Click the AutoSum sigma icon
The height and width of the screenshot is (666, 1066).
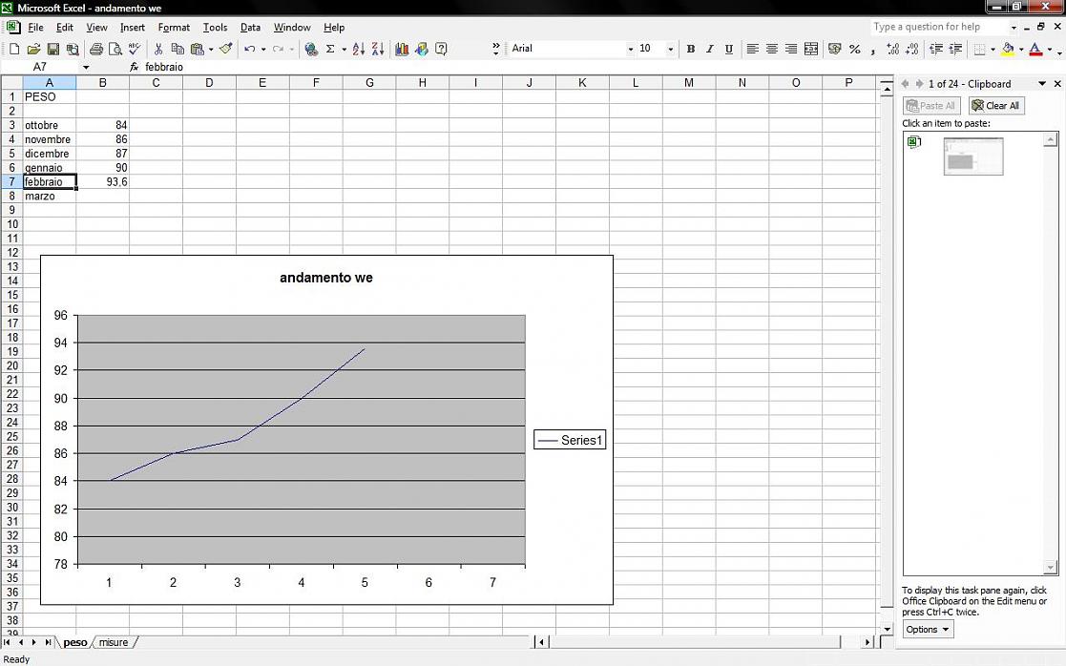tap(330, 49)
